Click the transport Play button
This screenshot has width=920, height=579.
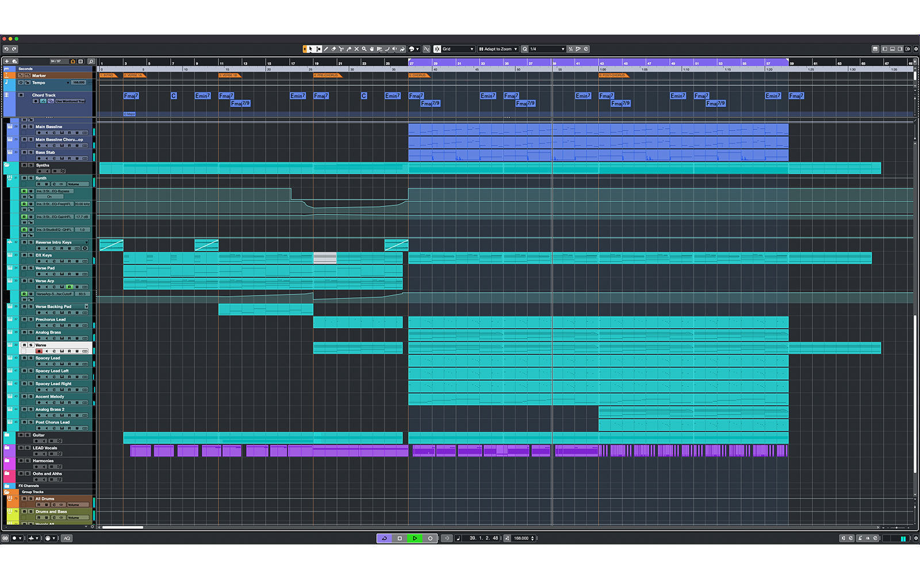point(415,538)
